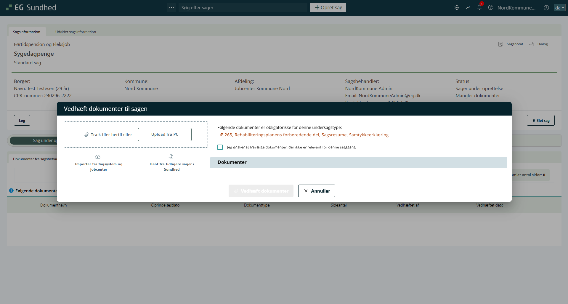Click the Sagsnotat note icon
The image size is (568, 304).
point(501,44)
